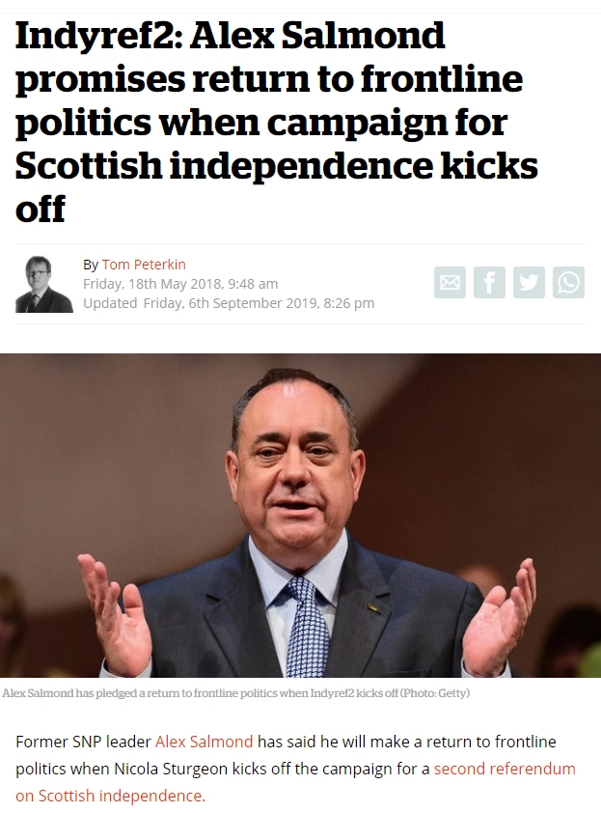Select the photo caption under the image
601x813 pixels.
click(236, 692)
